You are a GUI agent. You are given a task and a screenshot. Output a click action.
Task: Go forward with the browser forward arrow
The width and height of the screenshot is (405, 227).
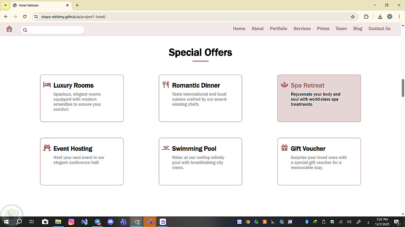pyautogui.click(x=15, y=17)
